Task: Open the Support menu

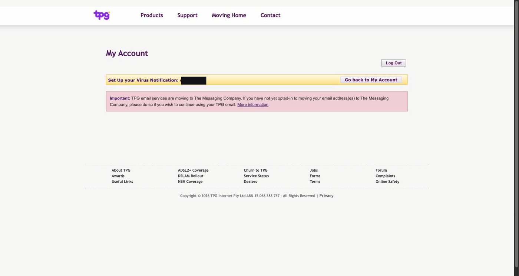Action: click(187, 15)
